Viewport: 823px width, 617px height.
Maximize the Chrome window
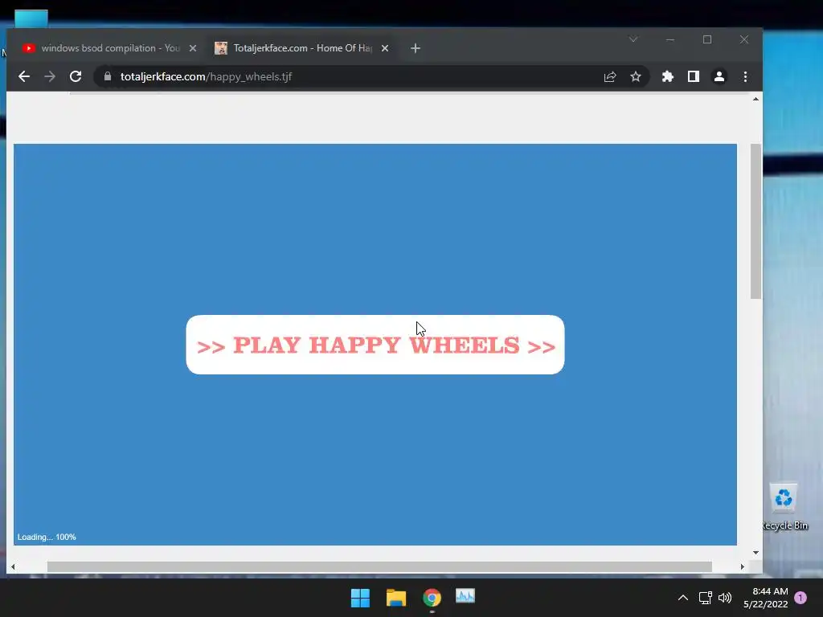(707, 39)
